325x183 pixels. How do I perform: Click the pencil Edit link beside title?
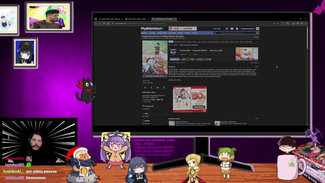pyautogui.click(x=256, y=37)
